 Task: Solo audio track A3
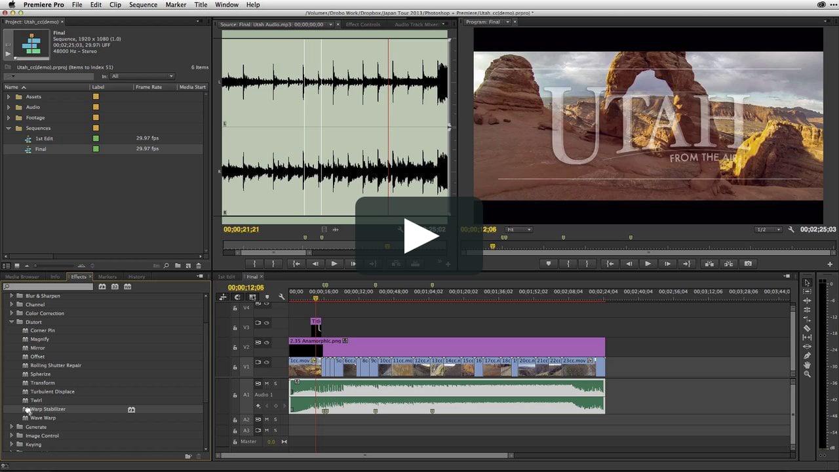(275, 431)
